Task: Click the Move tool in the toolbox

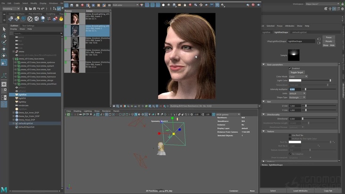Action: click(x=4, y=49)
